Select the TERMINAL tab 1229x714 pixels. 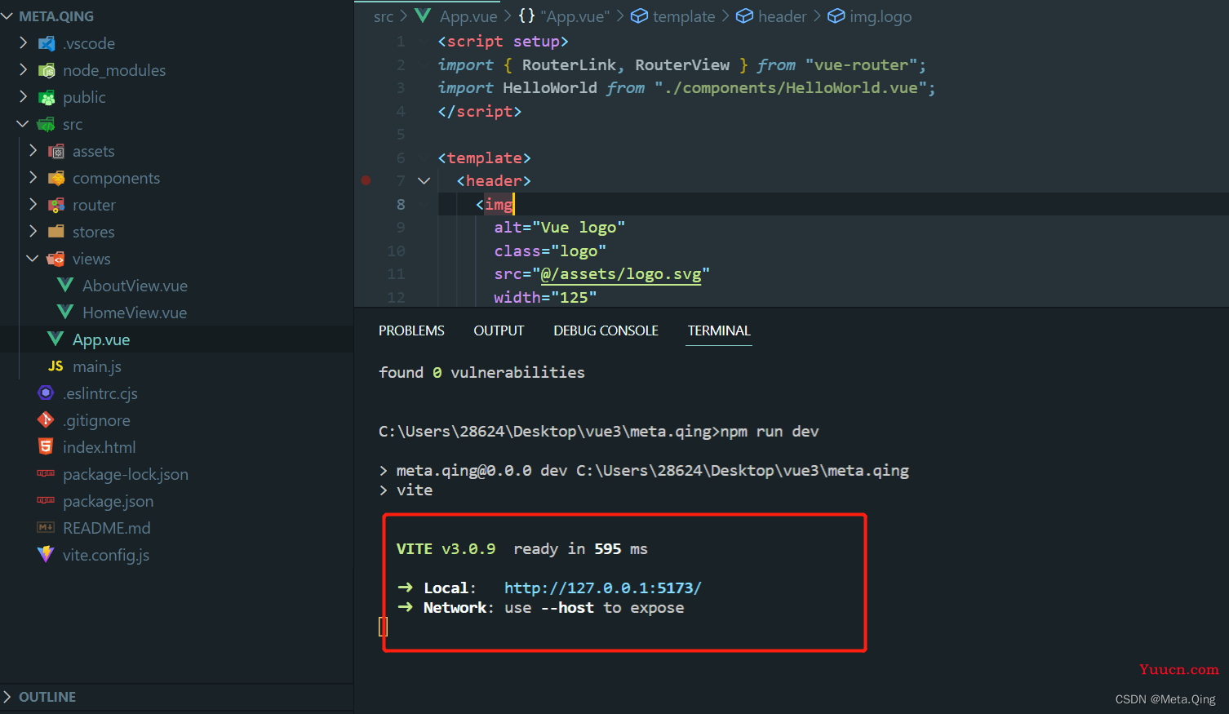coord(719,330)
